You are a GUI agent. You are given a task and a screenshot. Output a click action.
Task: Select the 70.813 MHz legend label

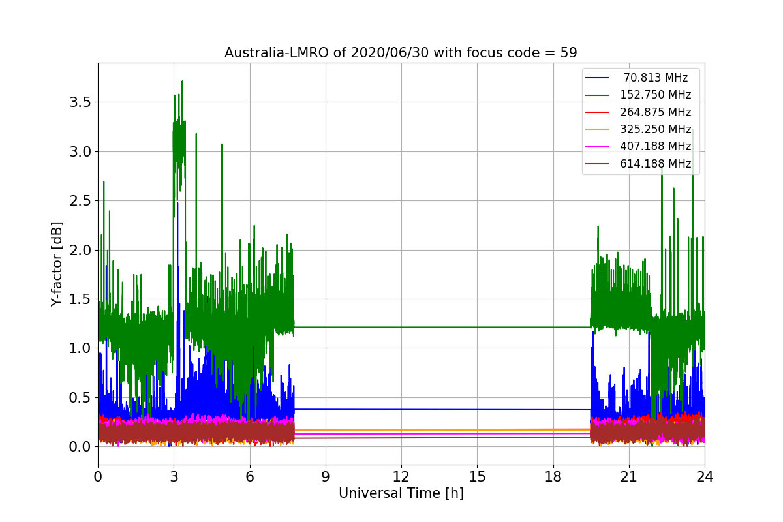656,78
